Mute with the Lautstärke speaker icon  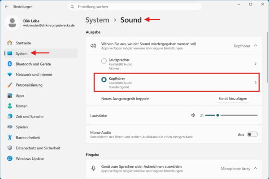(193, 115)
